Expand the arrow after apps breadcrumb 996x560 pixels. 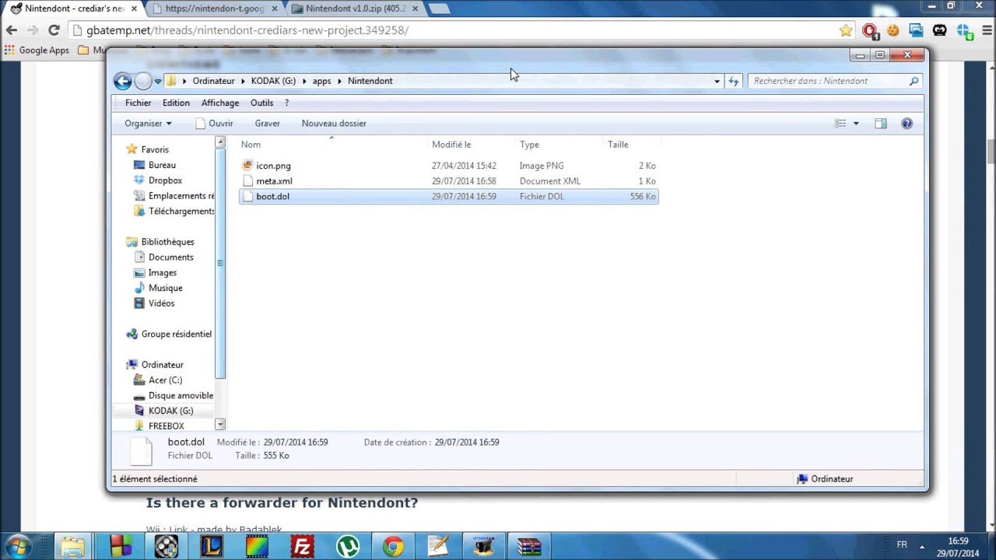click(x=339, y=81)
